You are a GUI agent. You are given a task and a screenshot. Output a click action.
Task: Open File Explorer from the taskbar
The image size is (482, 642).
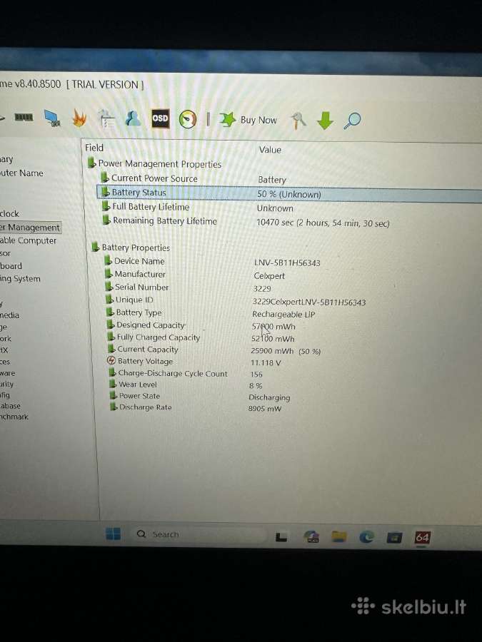tap(339, 536)
